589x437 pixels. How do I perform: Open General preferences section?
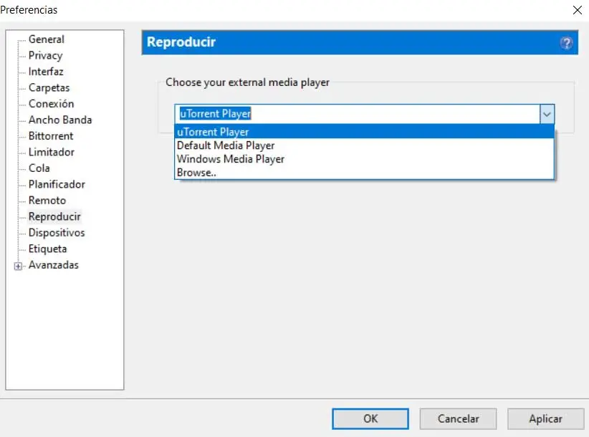coord(46,39)
